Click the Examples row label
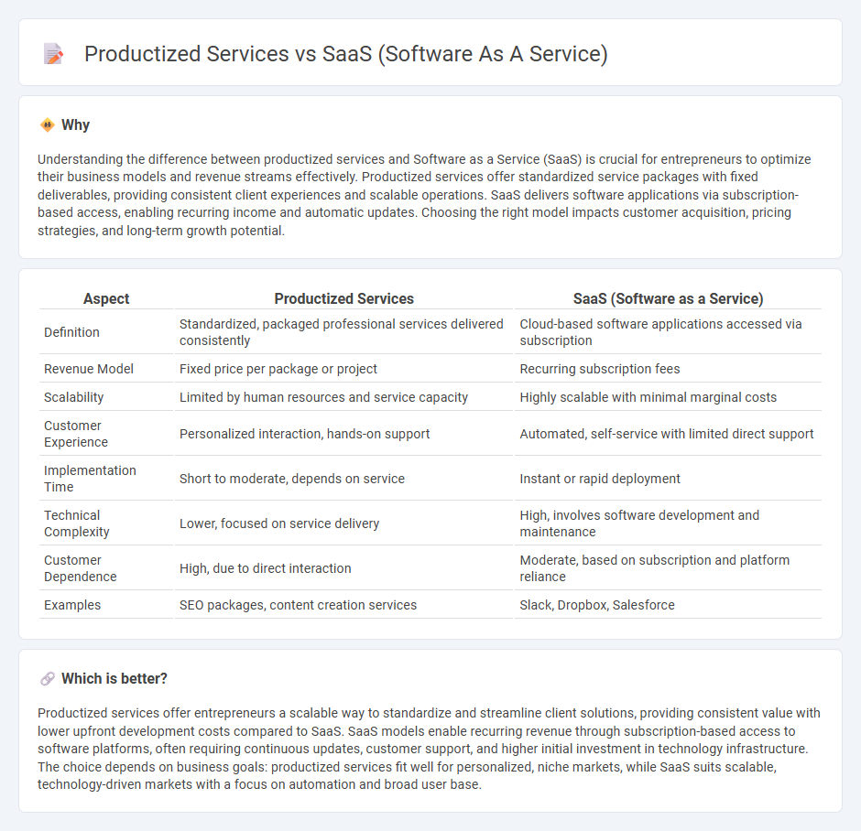Image resolution: width=861 pixels, height=831 pixels. 72,605
